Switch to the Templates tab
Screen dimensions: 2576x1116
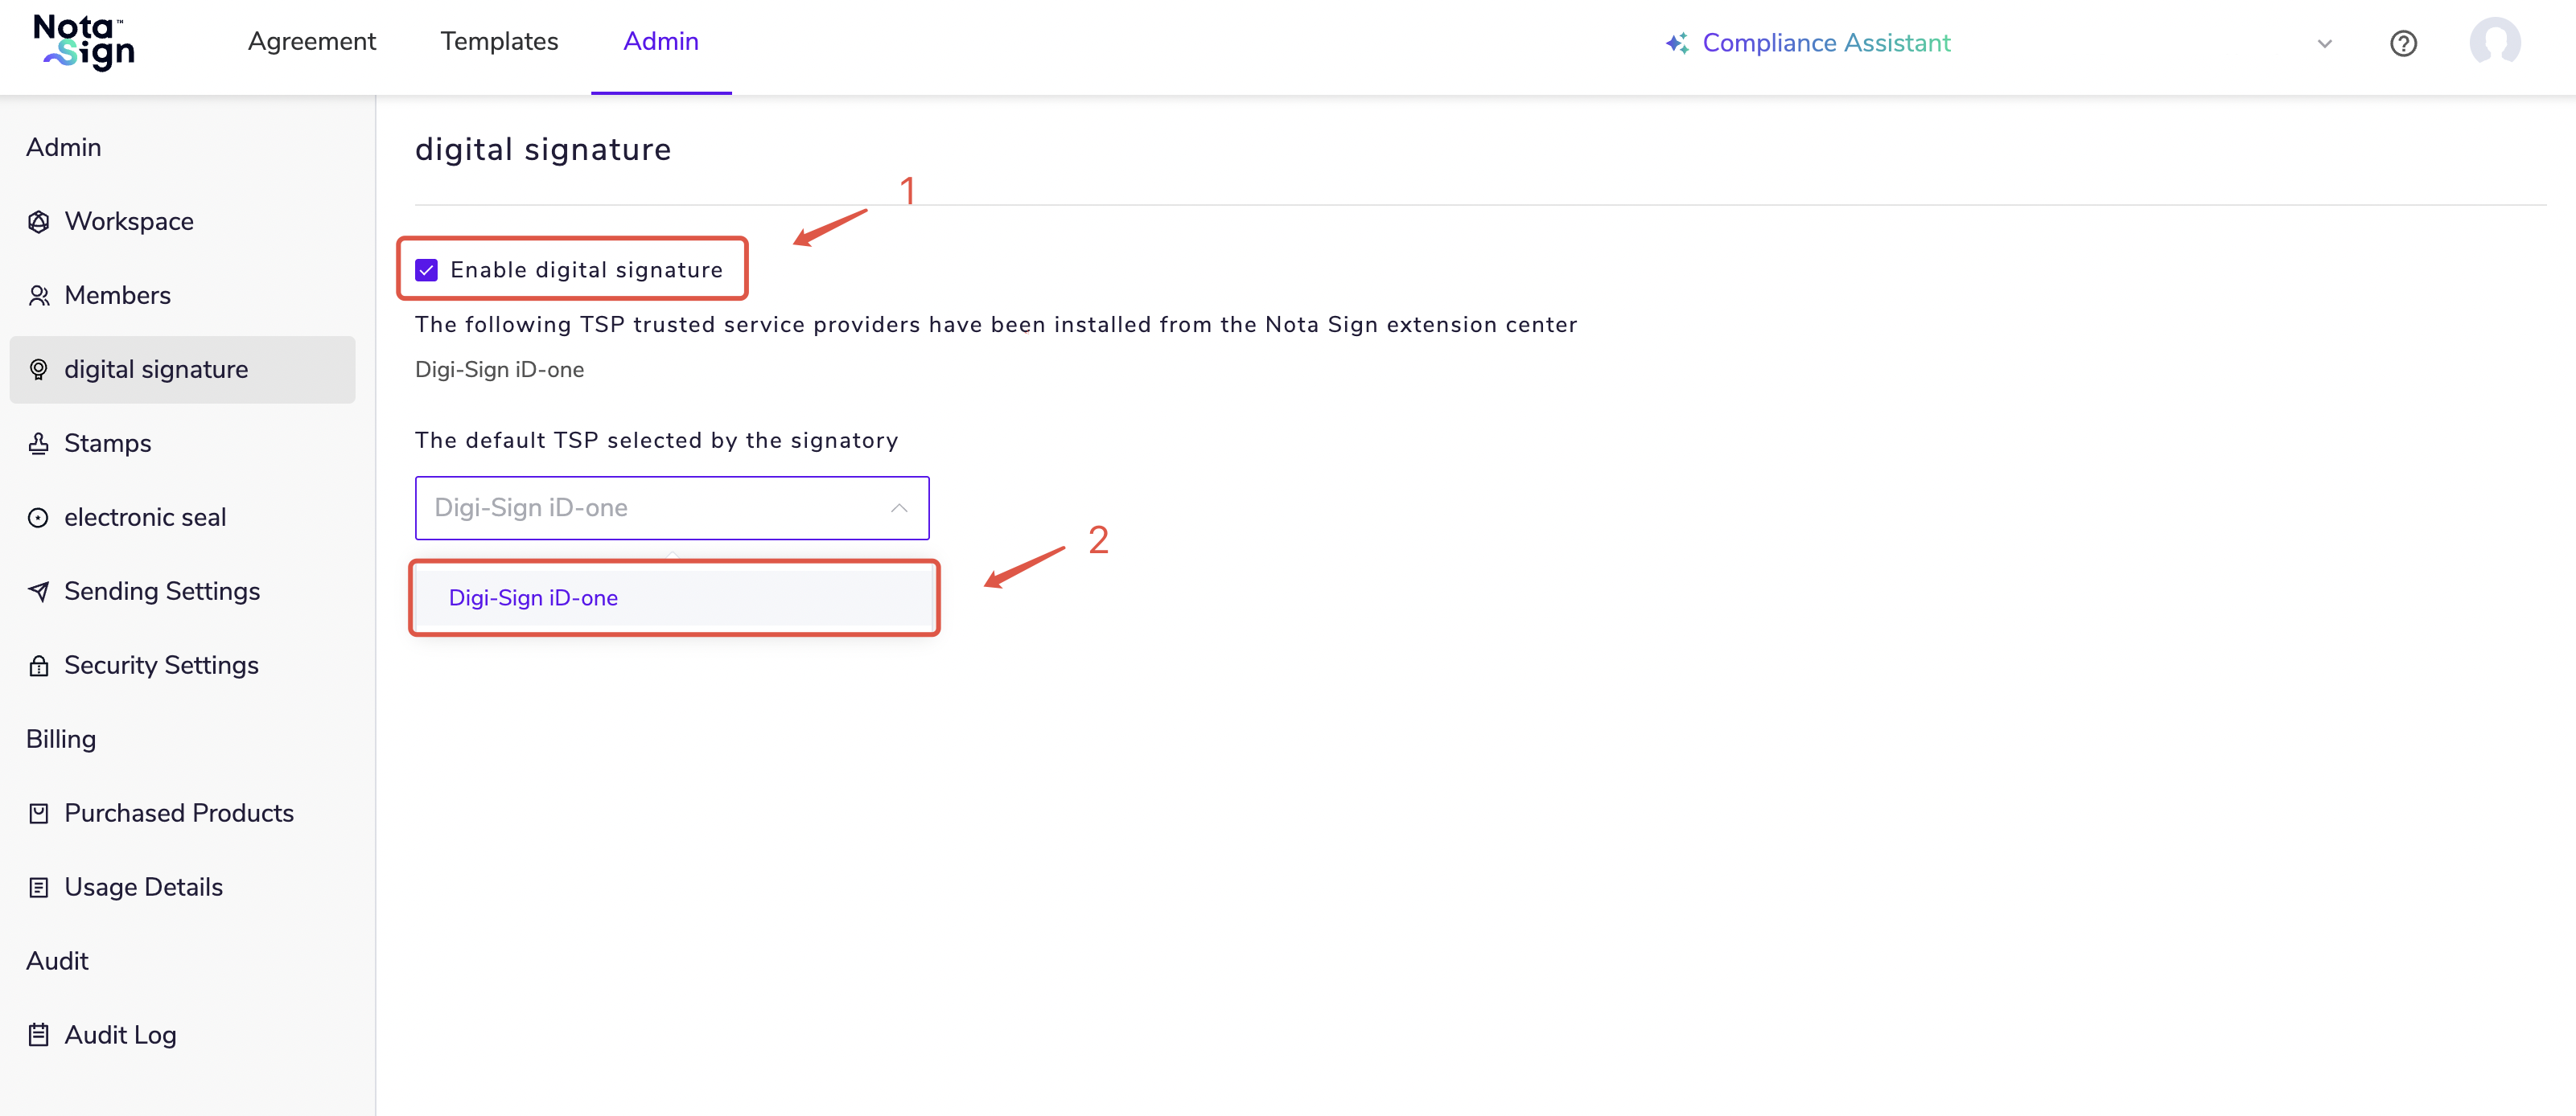499,42
